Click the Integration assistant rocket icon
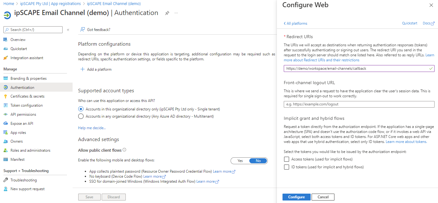This screenshot has height=203, width=438. 5,58
